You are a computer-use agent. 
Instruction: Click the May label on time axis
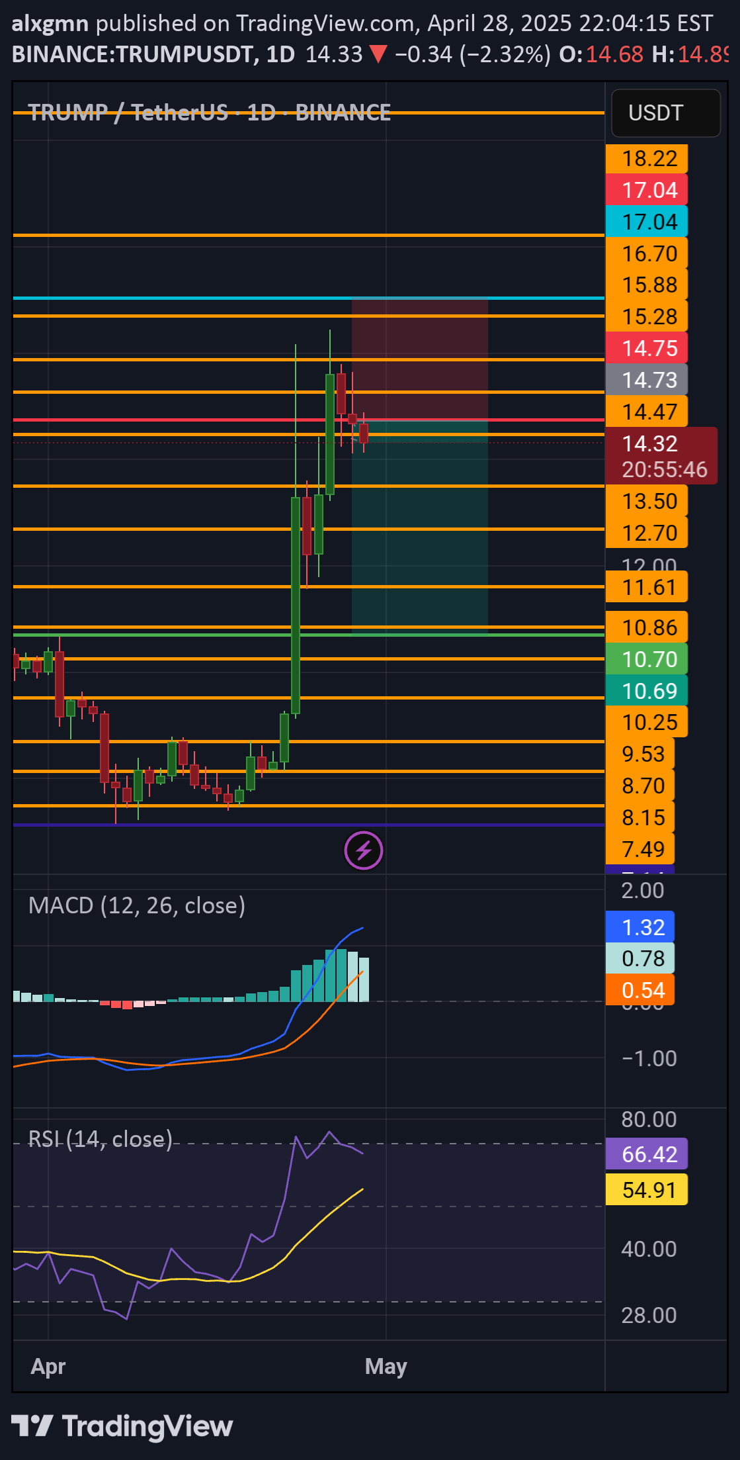386,1366
